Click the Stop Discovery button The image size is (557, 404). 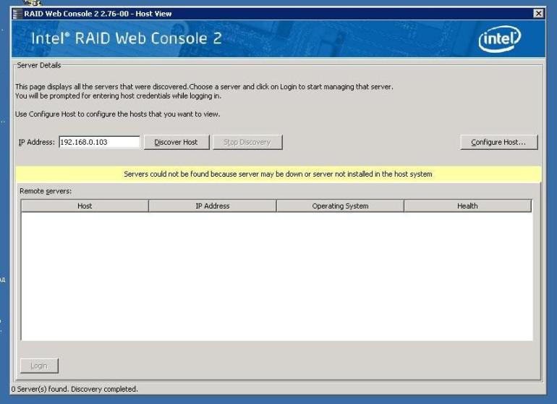(247, 142)
